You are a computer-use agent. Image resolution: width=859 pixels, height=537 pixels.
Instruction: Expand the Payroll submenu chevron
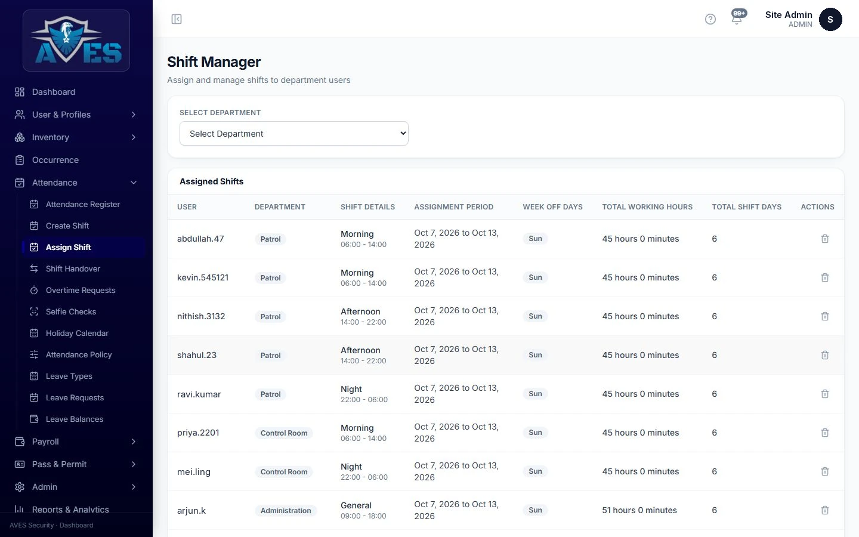coord(134,442)
